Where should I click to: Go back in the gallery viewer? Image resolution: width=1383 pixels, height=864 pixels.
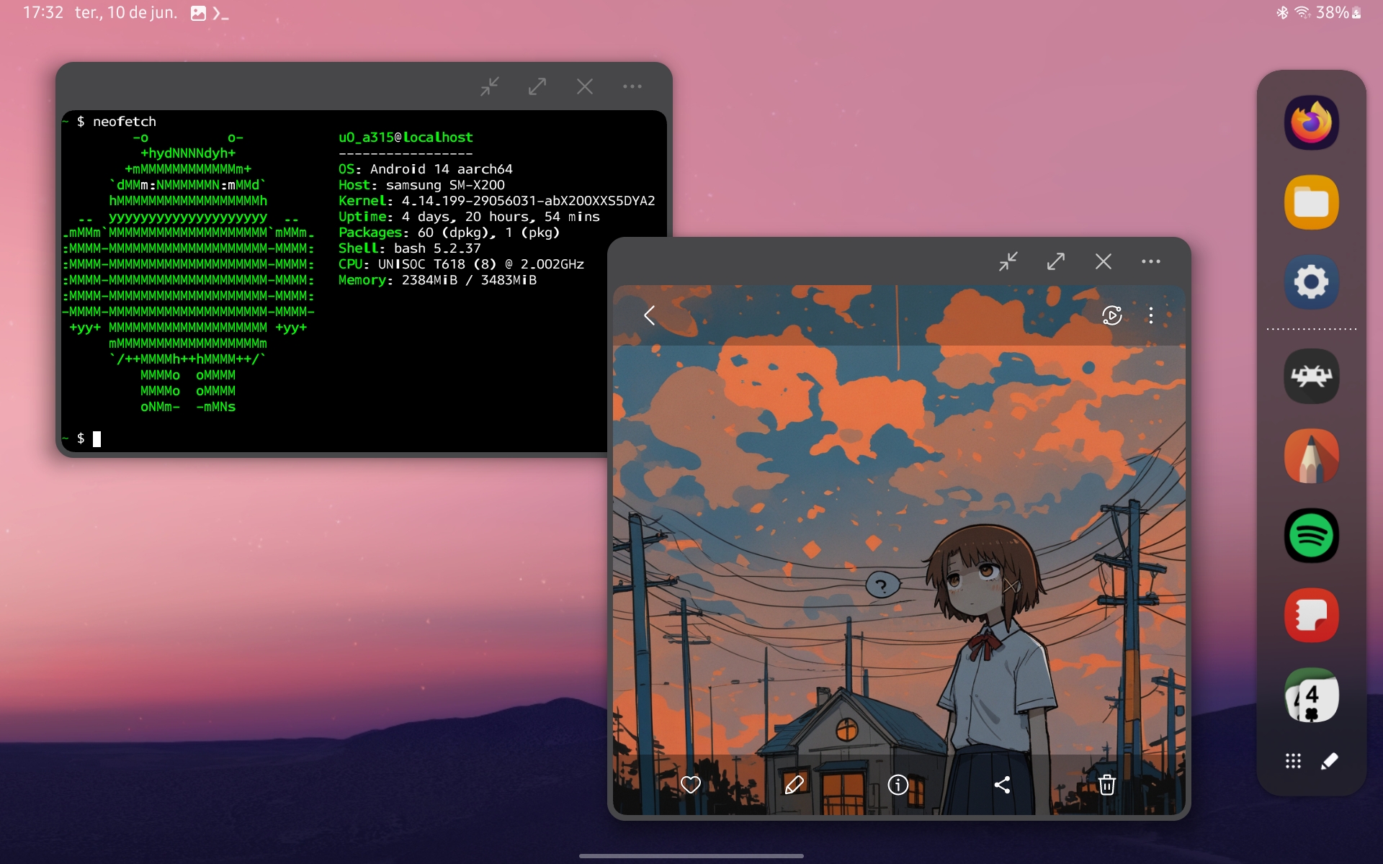point(650,315)
